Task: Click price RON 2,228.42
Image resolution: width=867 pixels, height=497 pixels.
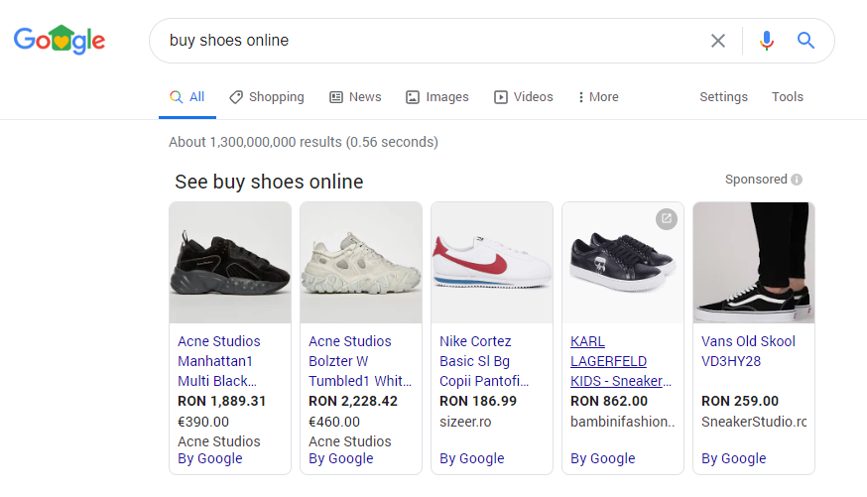Action: click(x=353, y=401)
